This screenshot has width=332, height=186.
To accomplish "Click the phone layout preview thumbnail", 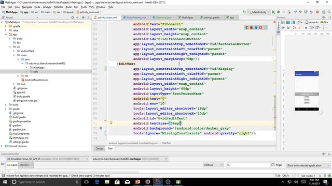I will (307, 91).
